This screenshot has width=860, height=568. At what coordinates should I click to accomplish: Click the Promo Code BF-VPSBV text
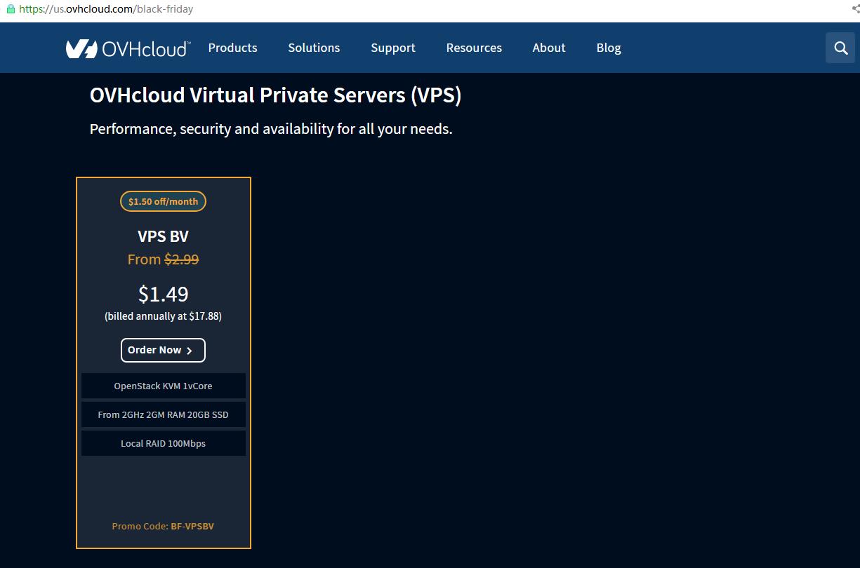click(163, 526)
